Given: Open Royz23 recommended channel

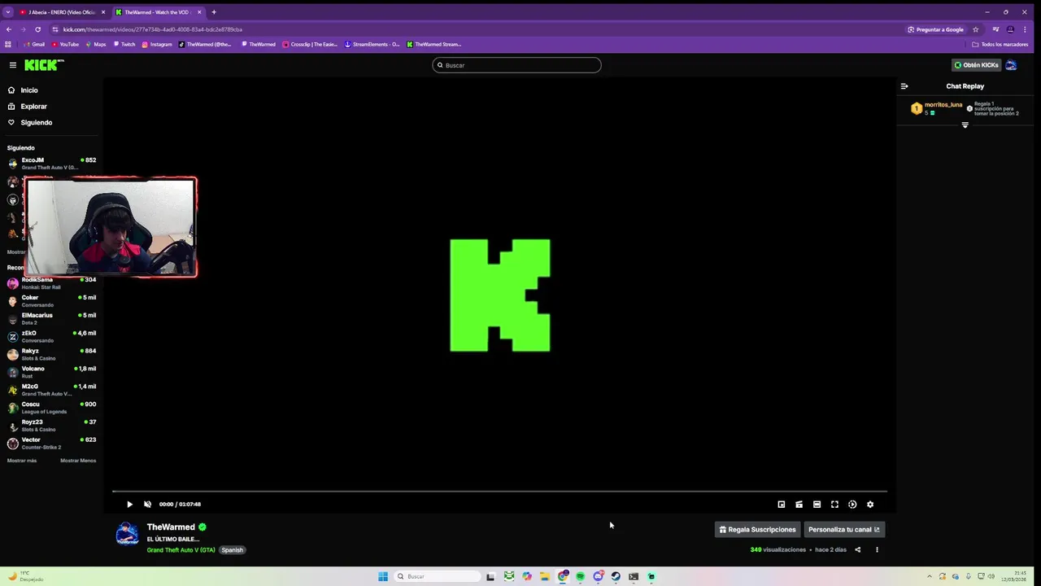Looking at the screenshot, I should (51, 426).
